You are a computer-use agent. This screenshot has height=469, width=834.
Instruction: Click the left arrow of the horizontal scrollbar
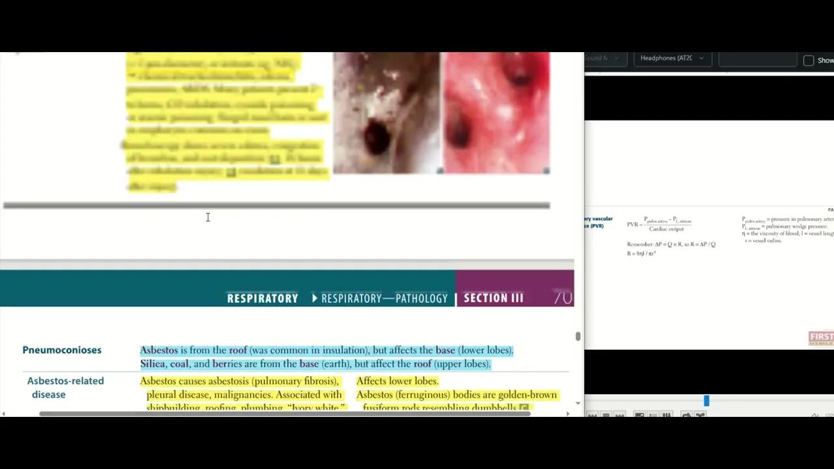click(5, 413)
